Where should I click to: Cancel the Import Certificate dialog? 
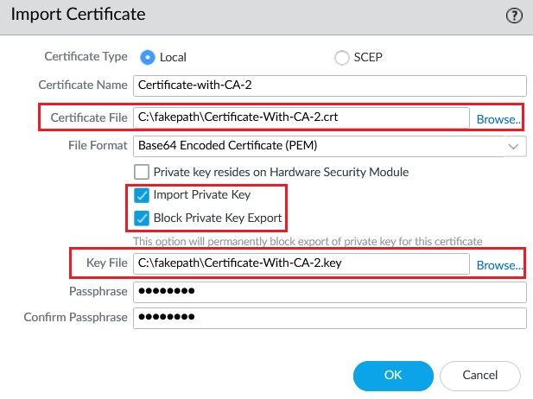click(x=479, y=376)
